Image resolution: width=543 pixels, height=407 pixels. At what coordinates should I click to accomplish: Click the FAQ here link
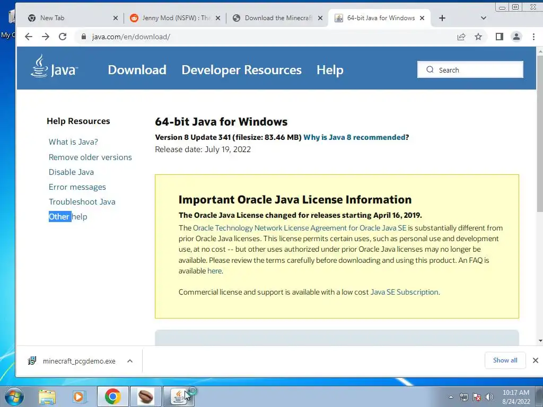tap(214, 271)
